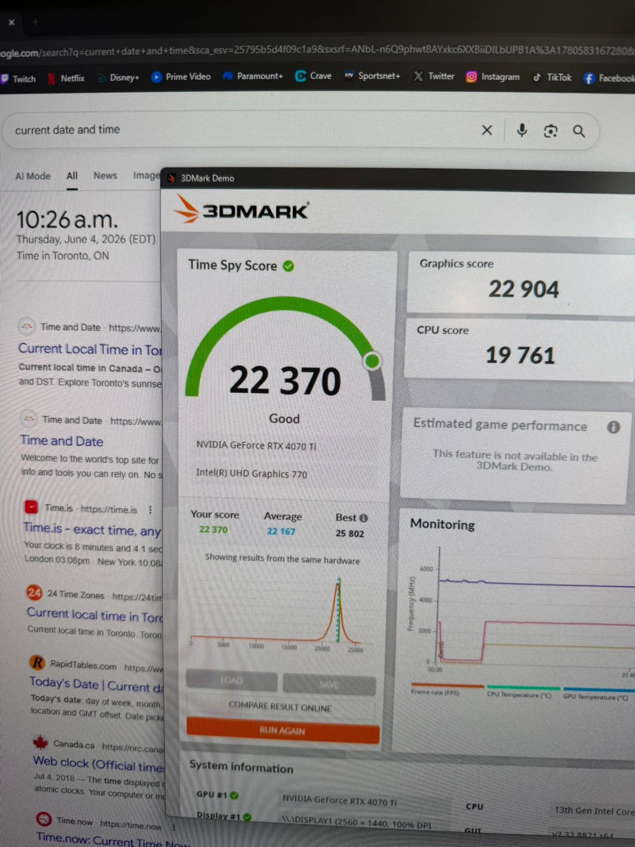Click COMPARE RESULT ONLINE button

pyautogui.click(x=280, y=706)
